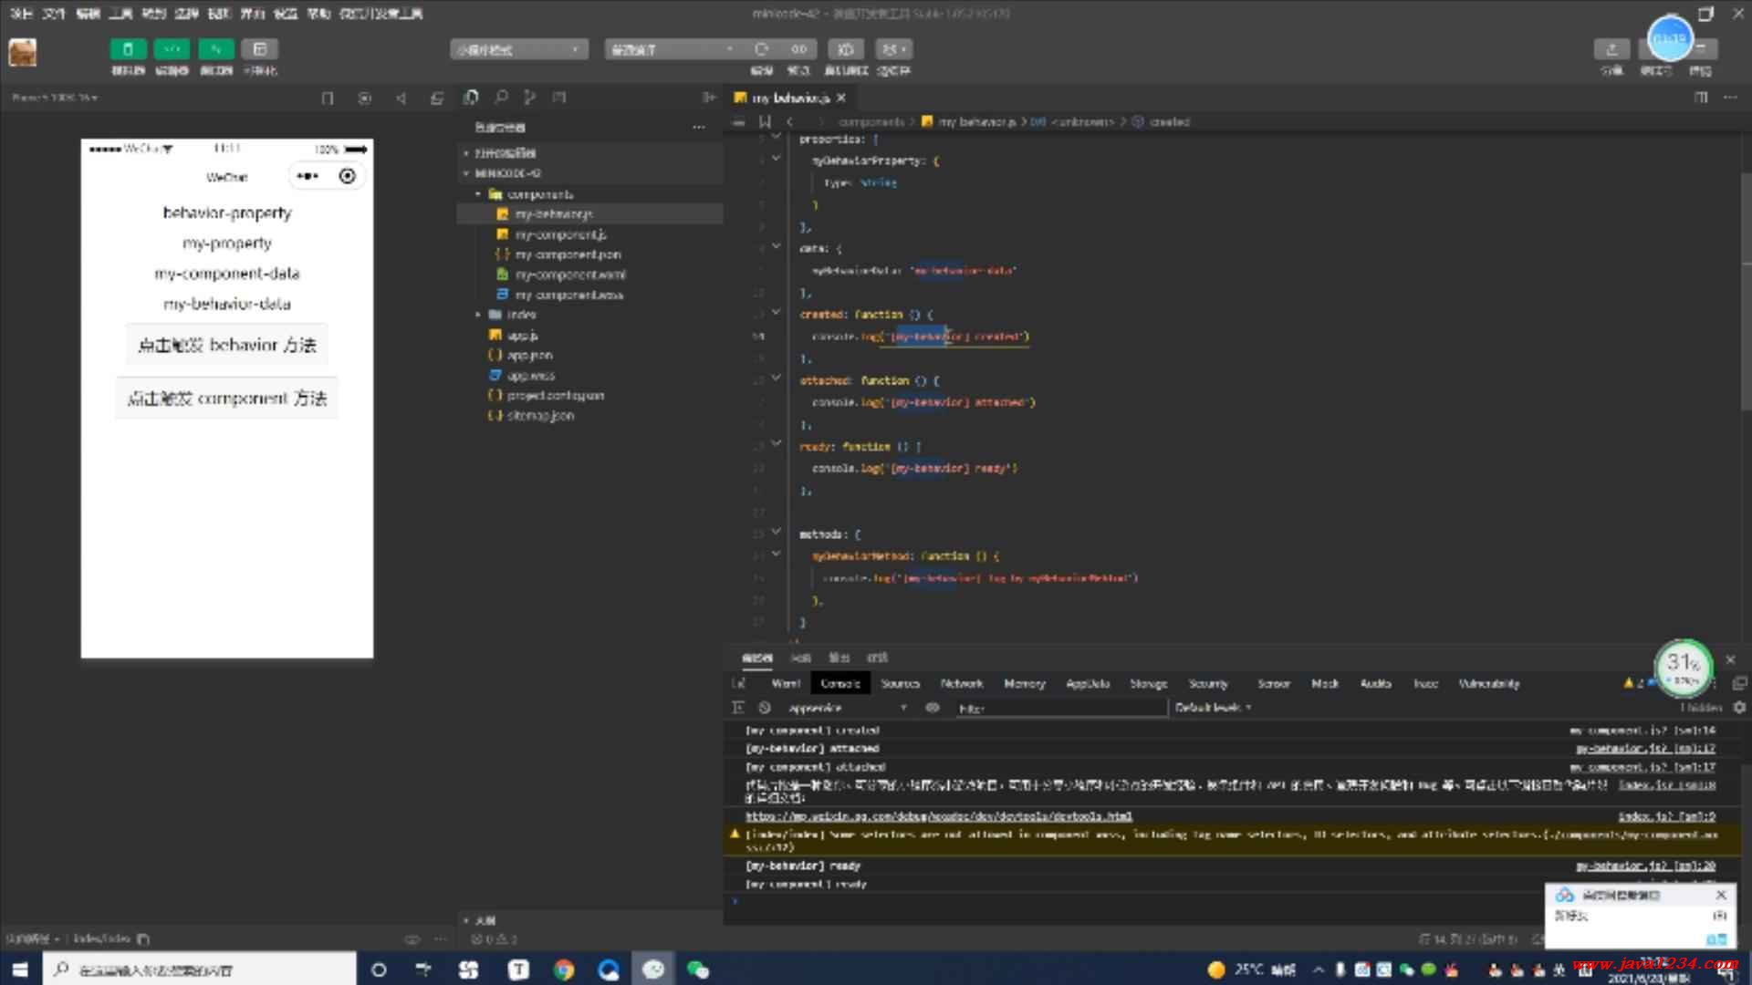Image resolution: width=1752 pixels, height=985 pixels.
Task: Click the search icon in the explorer sidebar
Action: (501, 98)
